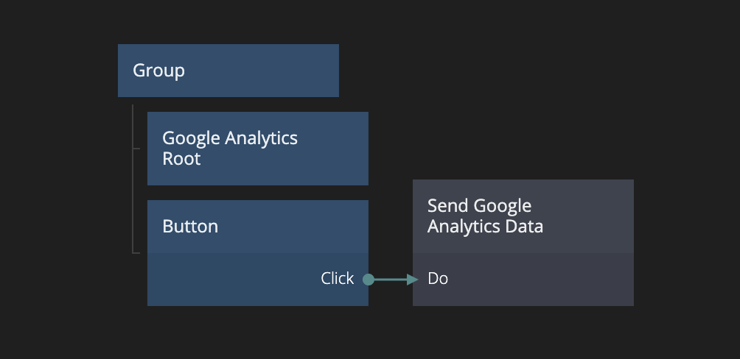Click the "Button" title text

[190, 227]
